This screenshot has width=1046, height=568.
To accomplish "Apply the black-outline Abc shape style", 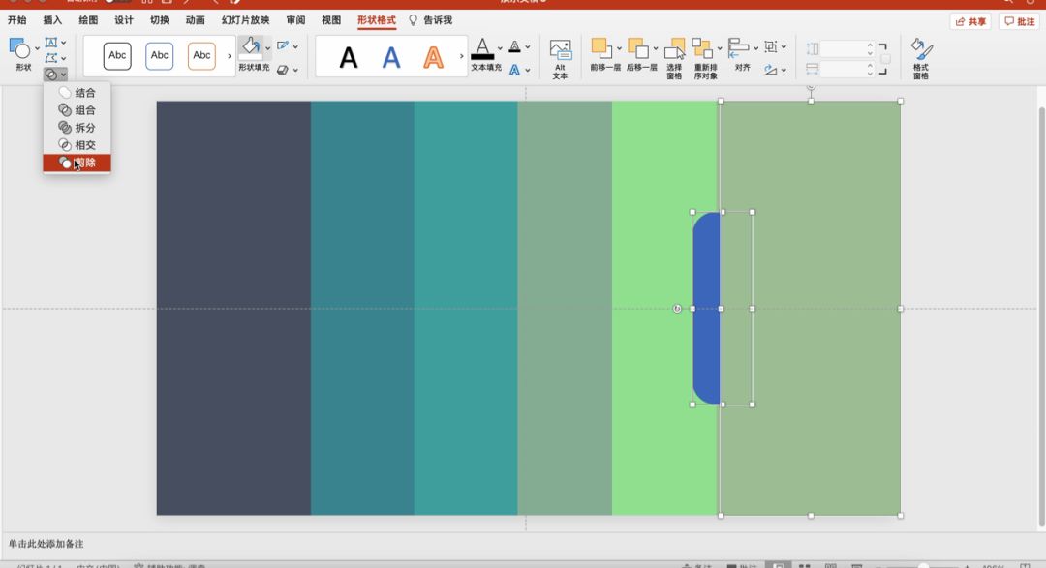I will (x=117, y=55).
